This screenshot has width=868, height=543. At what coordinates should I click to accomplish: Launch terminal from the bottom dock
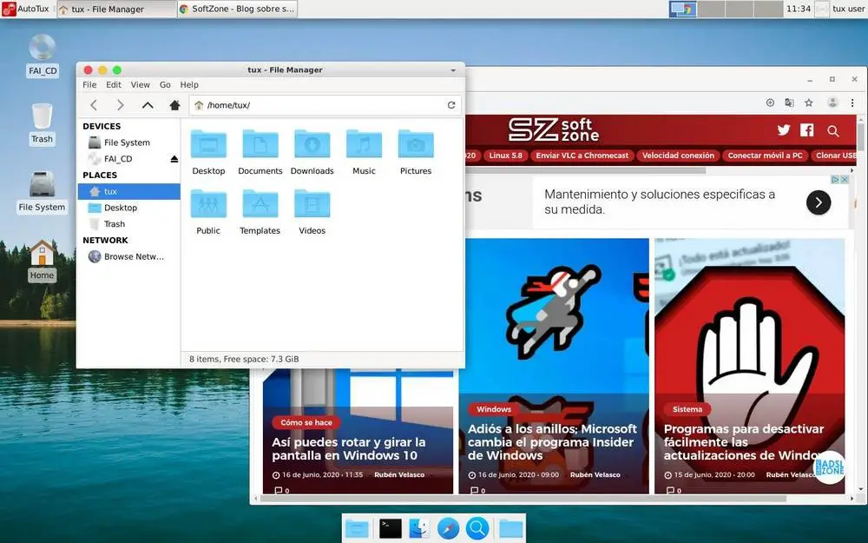click(x=391, y=528)
